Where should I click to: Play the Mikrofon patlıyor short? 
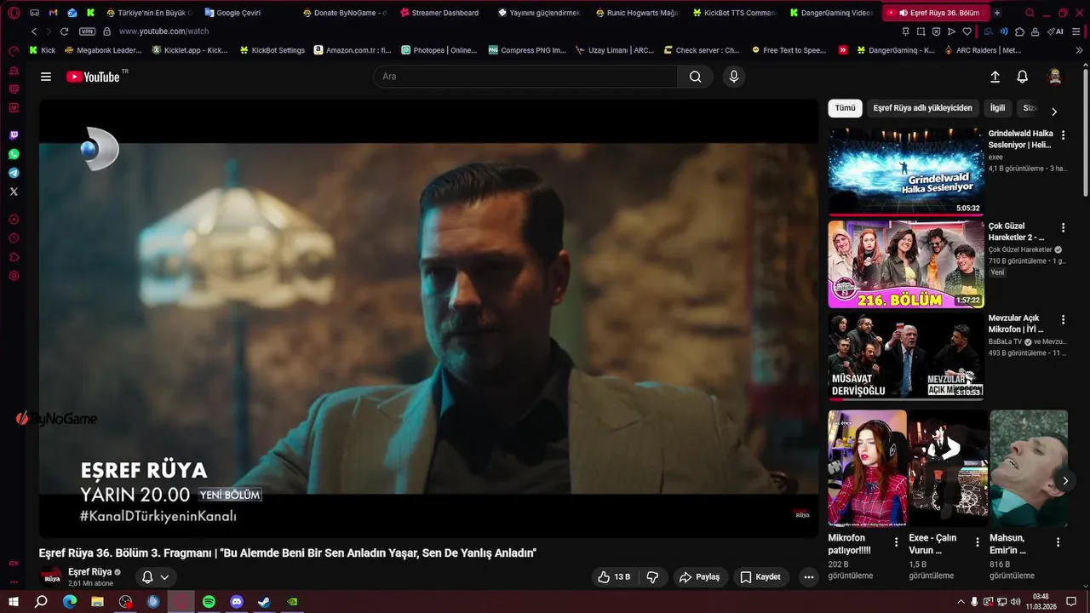click(868, 468)
